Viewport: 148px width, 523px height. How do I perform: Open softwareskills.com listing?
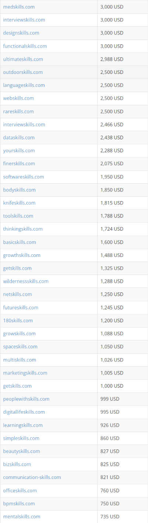coord(24,177)
